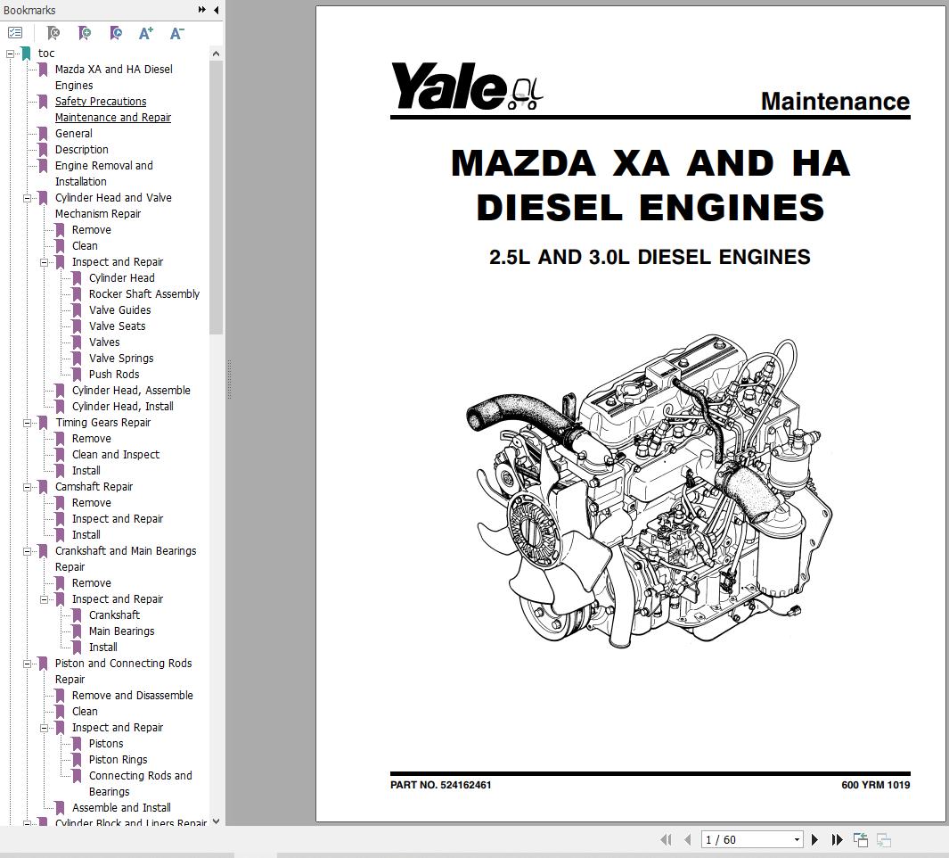The height and width of the screenshot is (858, 949).
Task: Collapse Inspect and Repair under Piston
Action: click(44, 728)
